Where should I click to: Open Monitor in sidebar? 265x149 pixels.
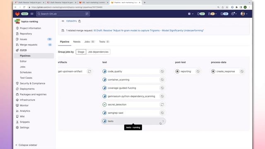[24, 106]
